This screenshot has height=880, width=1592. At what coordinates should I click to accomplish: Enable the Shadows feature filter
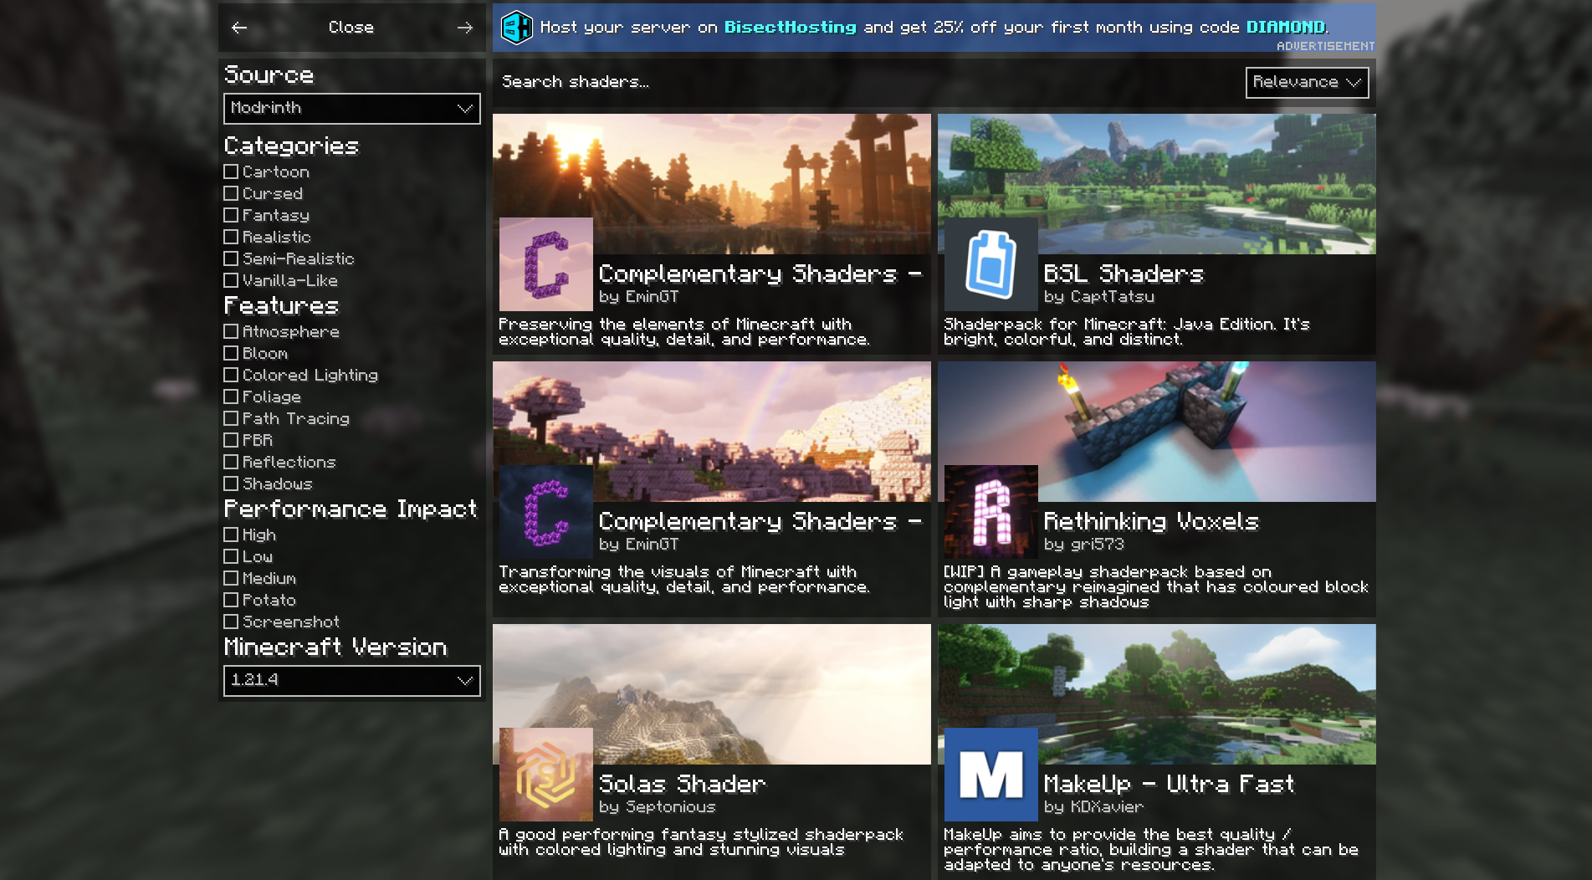point(231,483)
